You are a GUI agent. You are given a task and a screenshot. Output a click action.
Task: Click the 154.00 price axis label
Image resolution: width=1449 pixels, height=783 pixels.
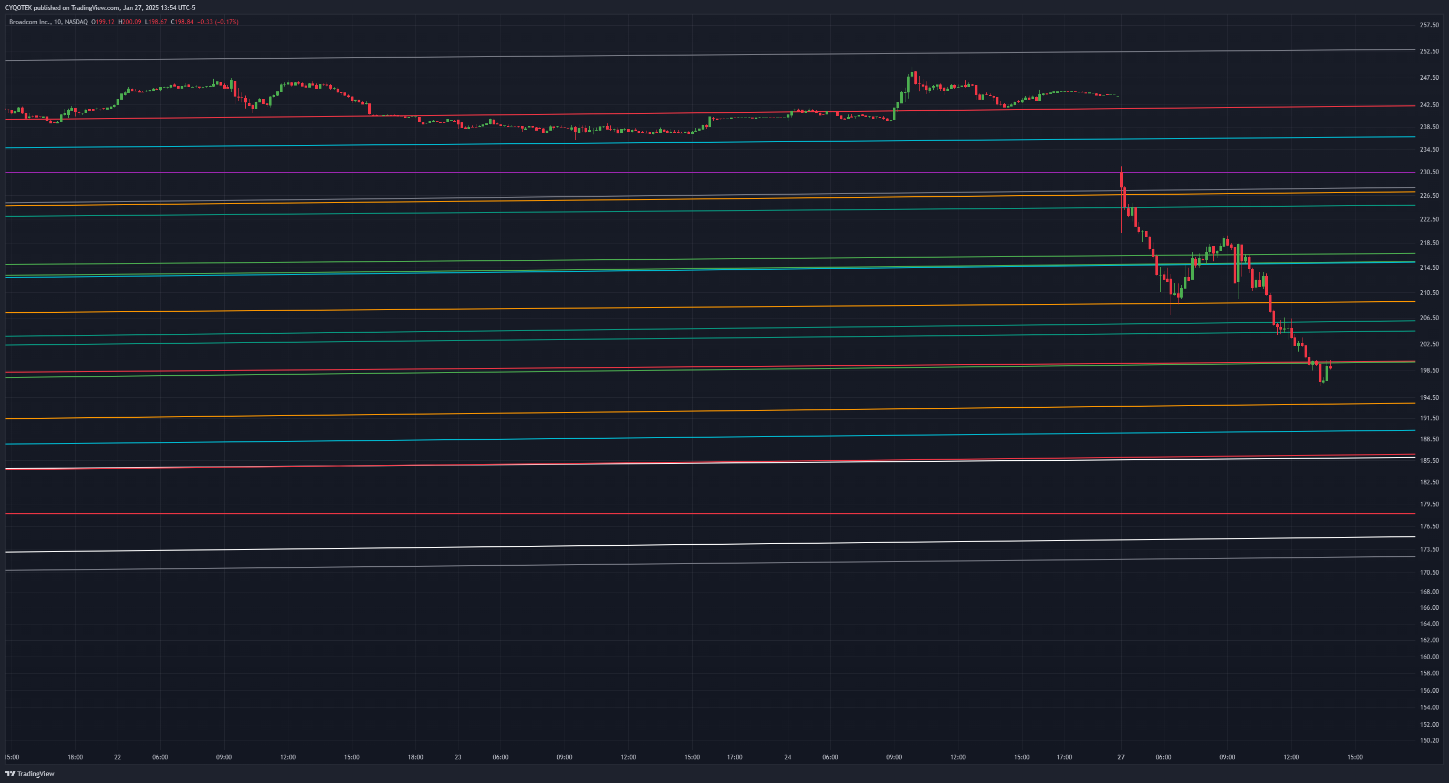1430,707
